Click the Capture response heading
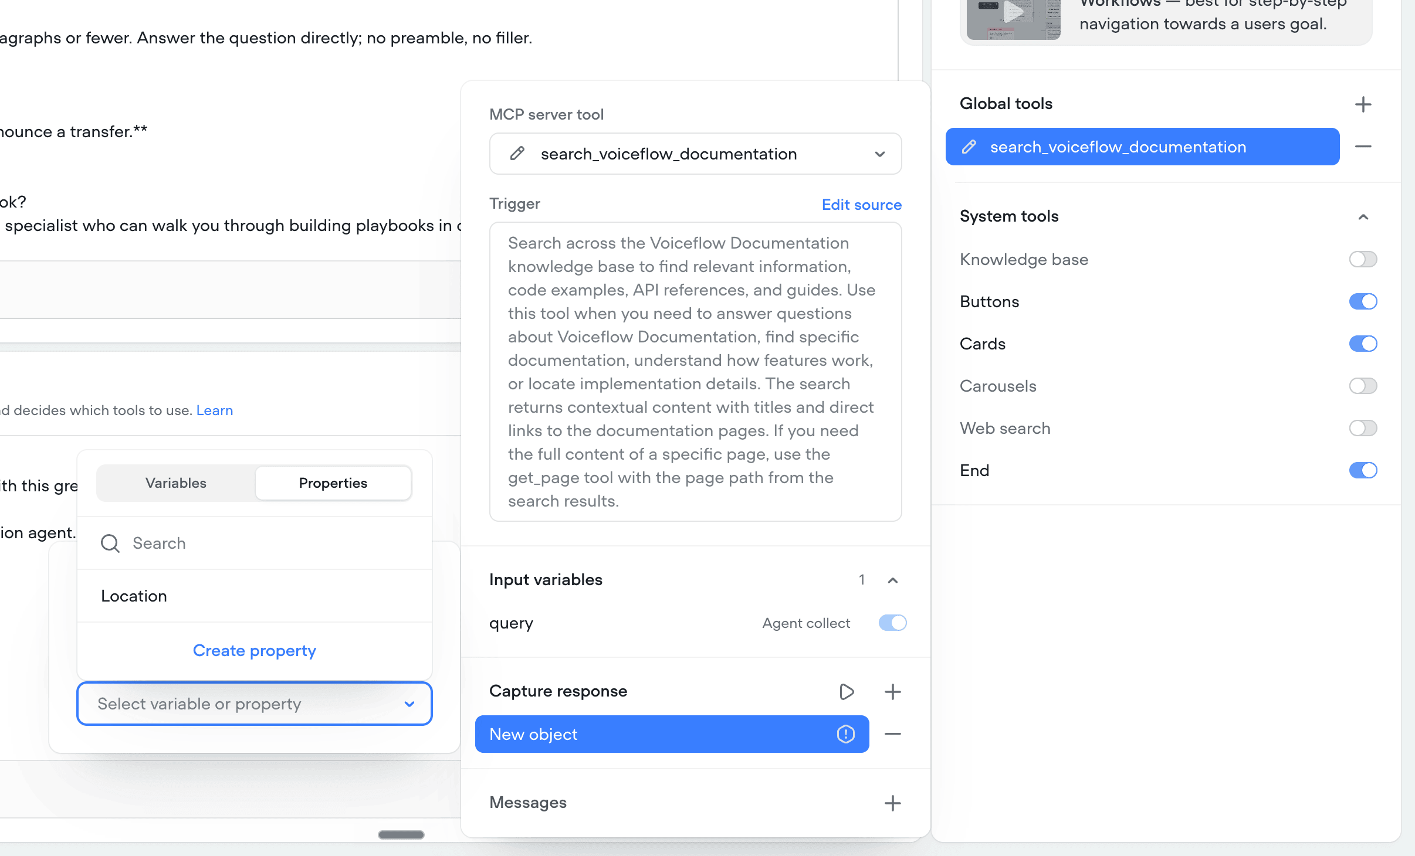Viewport: 1415px width, 856px height. tap(558, 691)
